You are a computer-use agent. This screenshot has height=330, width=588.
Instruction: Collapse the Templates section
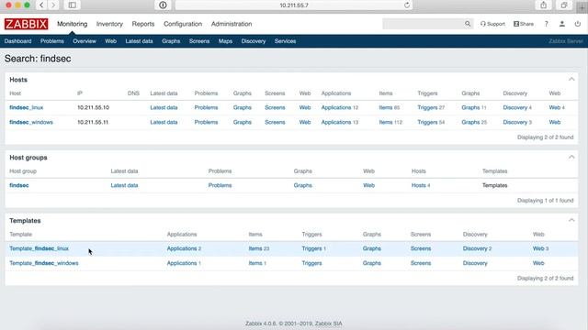coord(571,220)
